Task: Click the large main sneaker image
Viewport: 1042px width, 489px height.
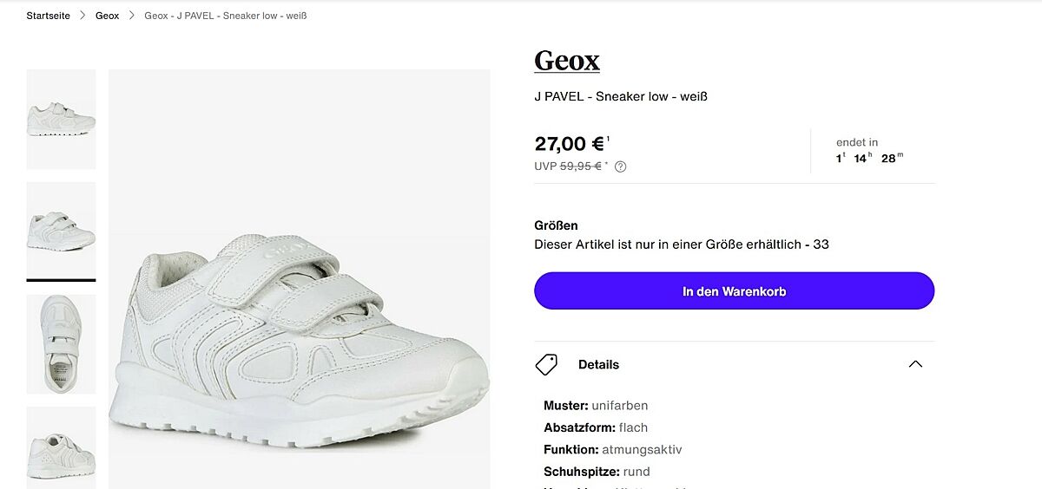Action: tap(299, 279)
